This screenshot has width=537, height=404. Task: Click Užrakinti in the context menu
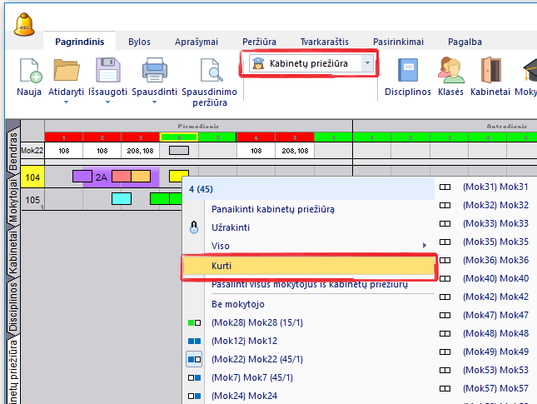click(231, 227)
